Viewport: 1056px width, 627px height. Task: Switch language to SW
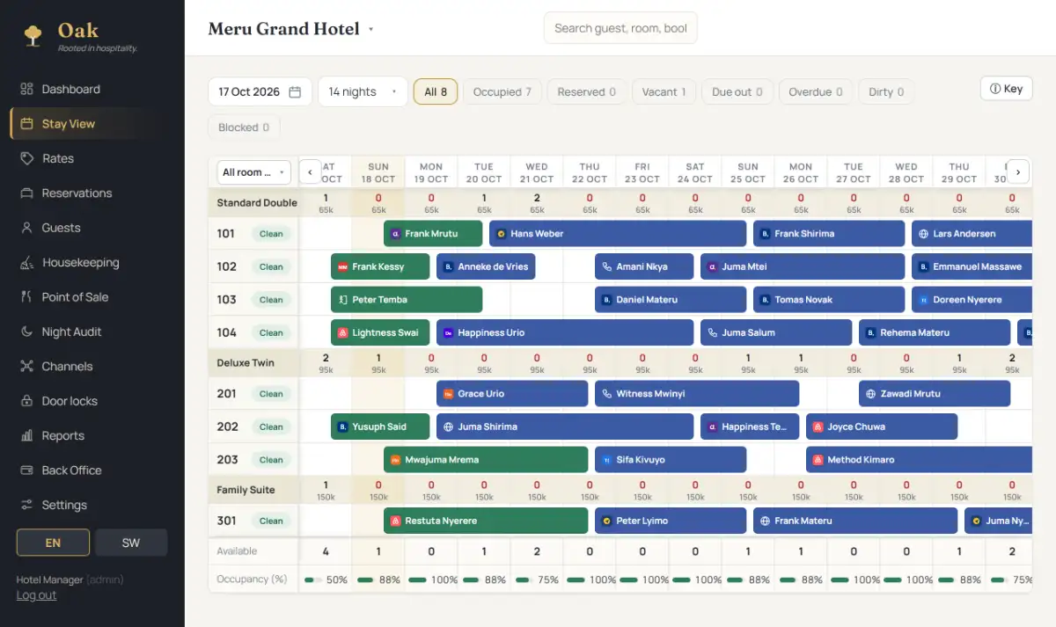tap(131, 543)
